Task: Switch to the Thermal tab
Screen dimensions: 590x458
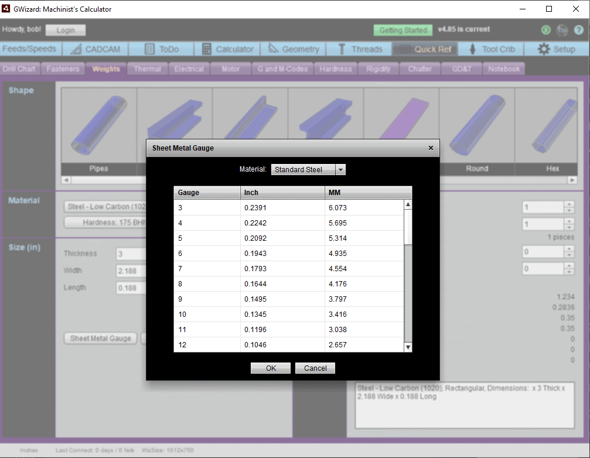Action: click(x=147, y=69)
